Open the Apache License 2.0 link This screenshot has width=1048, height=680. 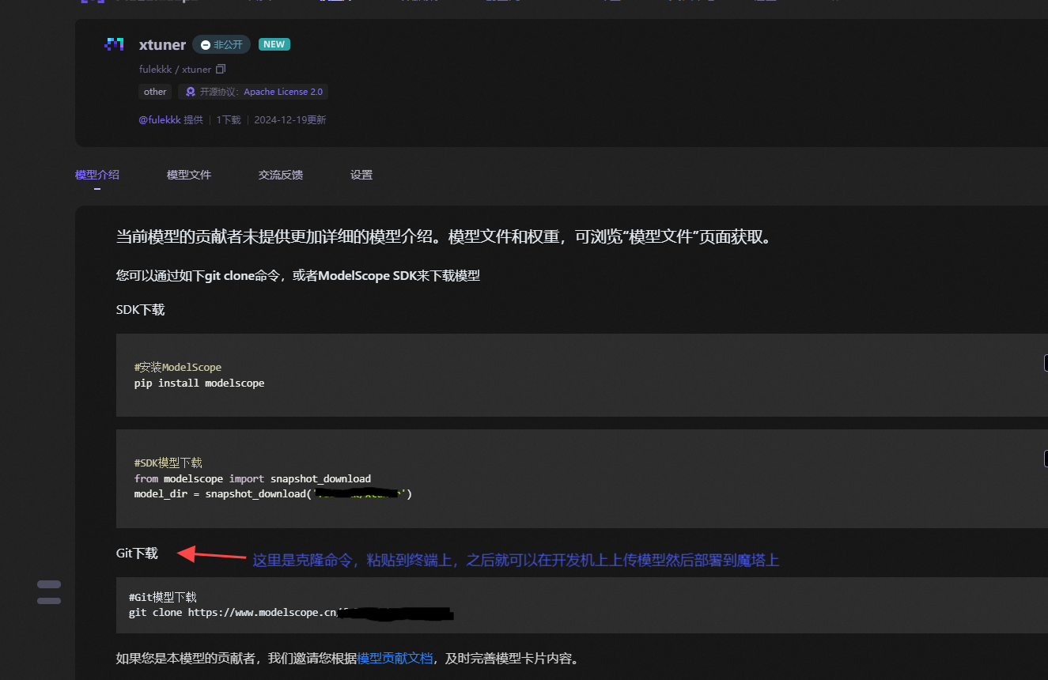[283, 92]
